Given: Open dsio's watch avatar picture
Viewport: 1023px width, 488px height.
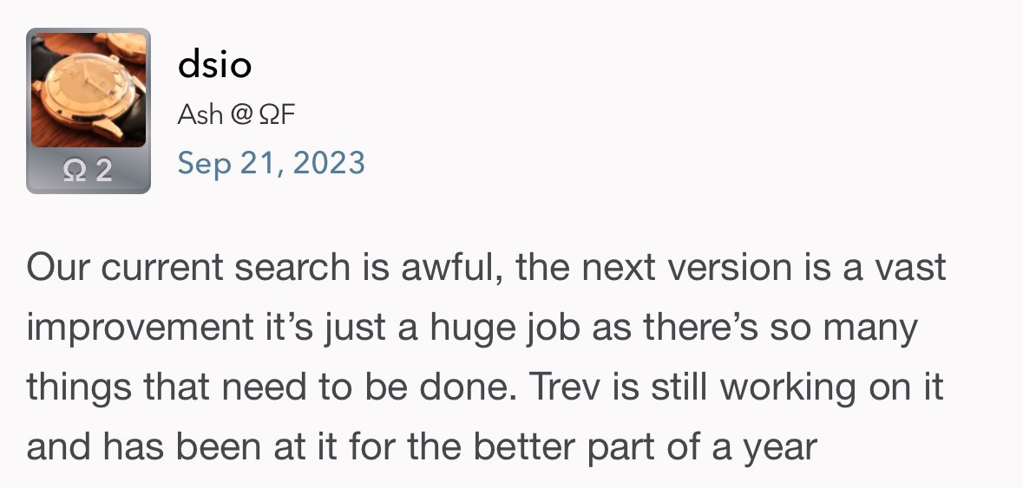Looking at the screenshot, I should [x=89, y=90].
